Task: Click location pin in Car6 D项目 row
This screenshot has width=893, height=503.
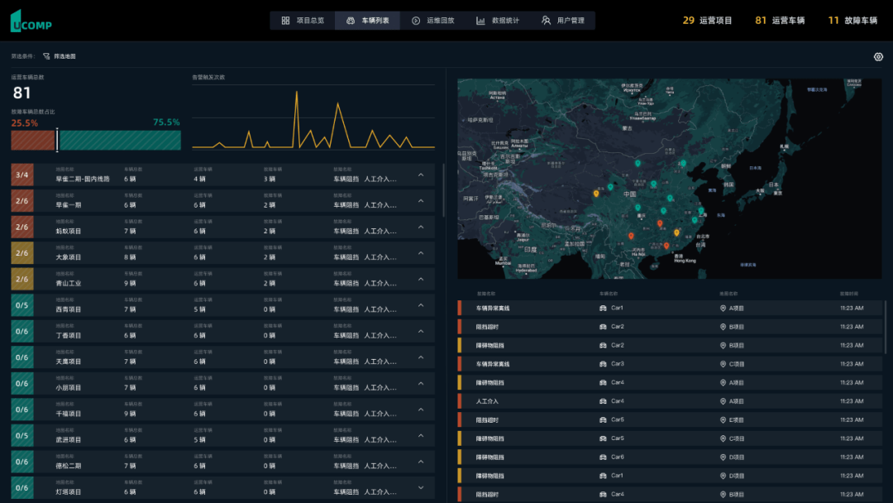Action: point(723,457)
